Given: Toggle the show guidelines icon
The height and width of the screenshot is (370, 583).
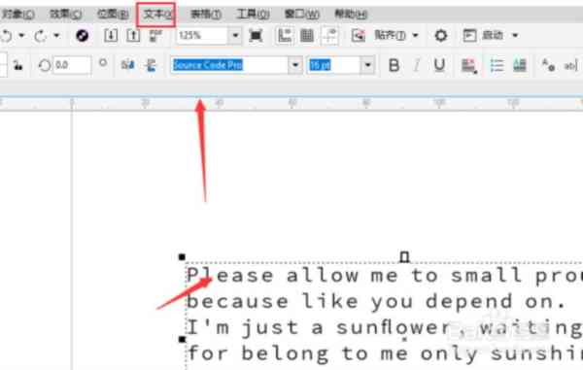Looking at the screenshot, I should [329, 36].
